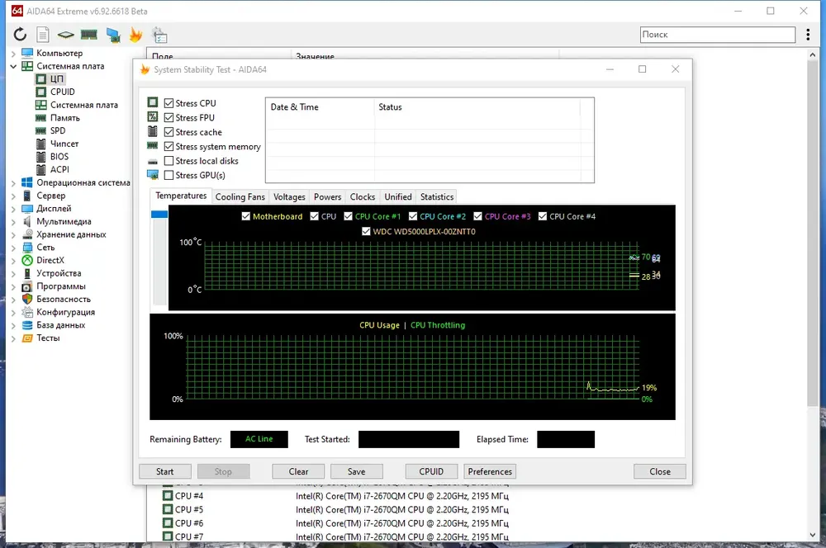This screenshot has width=826, height=548.
Task: Select the DirectX tree item icon
Action: click(27, 260)
